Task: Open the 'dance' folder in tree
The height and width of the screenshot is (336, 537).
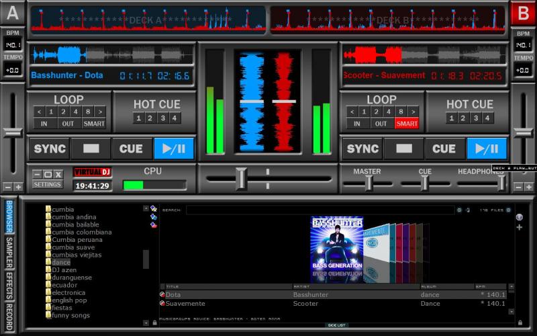Action: coord(61,262)
